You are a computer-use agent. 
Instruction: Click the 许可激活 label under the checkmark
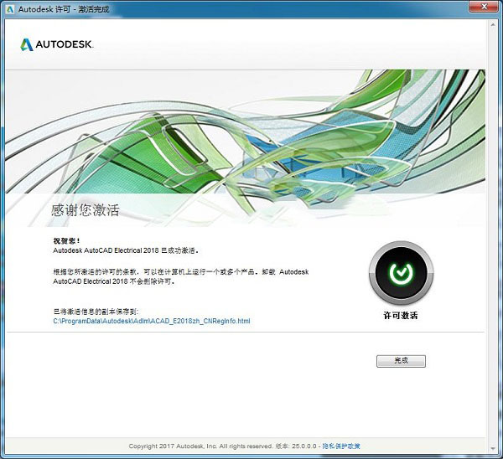[x=401, y=316]
